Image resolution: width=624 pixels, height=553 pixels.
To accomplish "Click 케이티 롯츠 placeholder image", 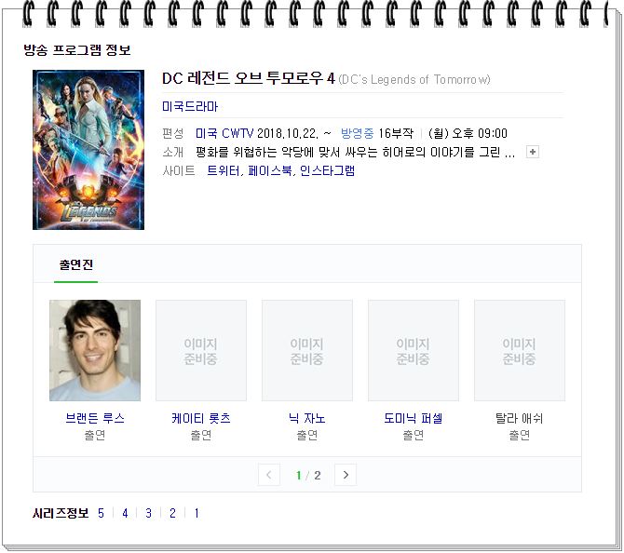I will coord(201,350).
